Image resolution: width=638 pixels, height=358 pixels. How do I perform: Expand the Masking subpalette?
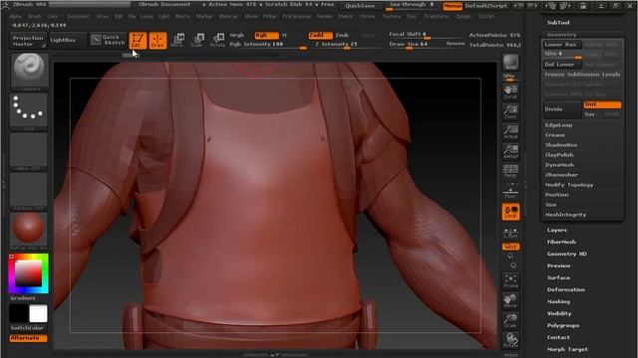pyautogui.click(x=558, y=301)
